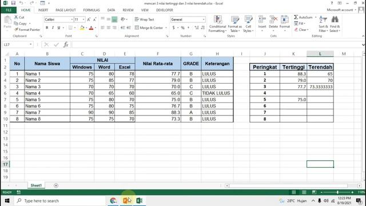Toggle Wrap Text
366x206 pixels.
click(144, 19)
